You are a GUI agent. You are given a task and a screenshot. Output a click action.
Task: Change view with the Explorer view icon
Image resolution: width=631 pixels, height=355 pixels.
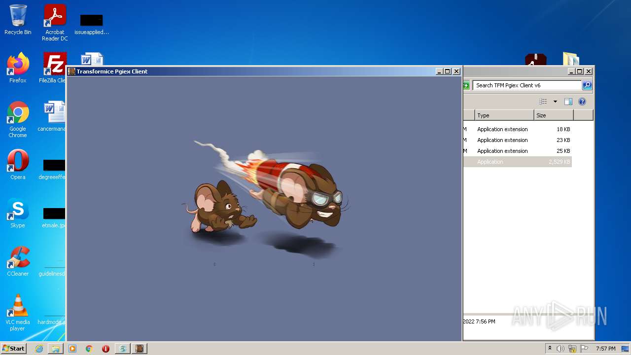[543, 102]
